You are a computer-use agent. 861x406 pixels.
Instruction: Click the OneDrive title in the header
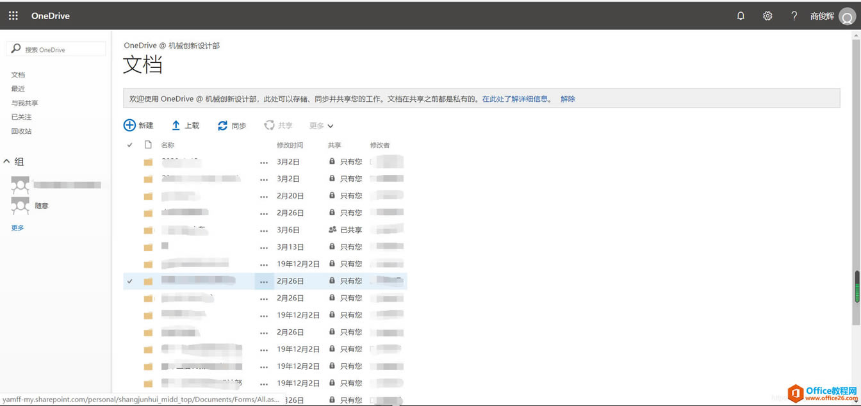pyautogui.click(x=51, y=16)
